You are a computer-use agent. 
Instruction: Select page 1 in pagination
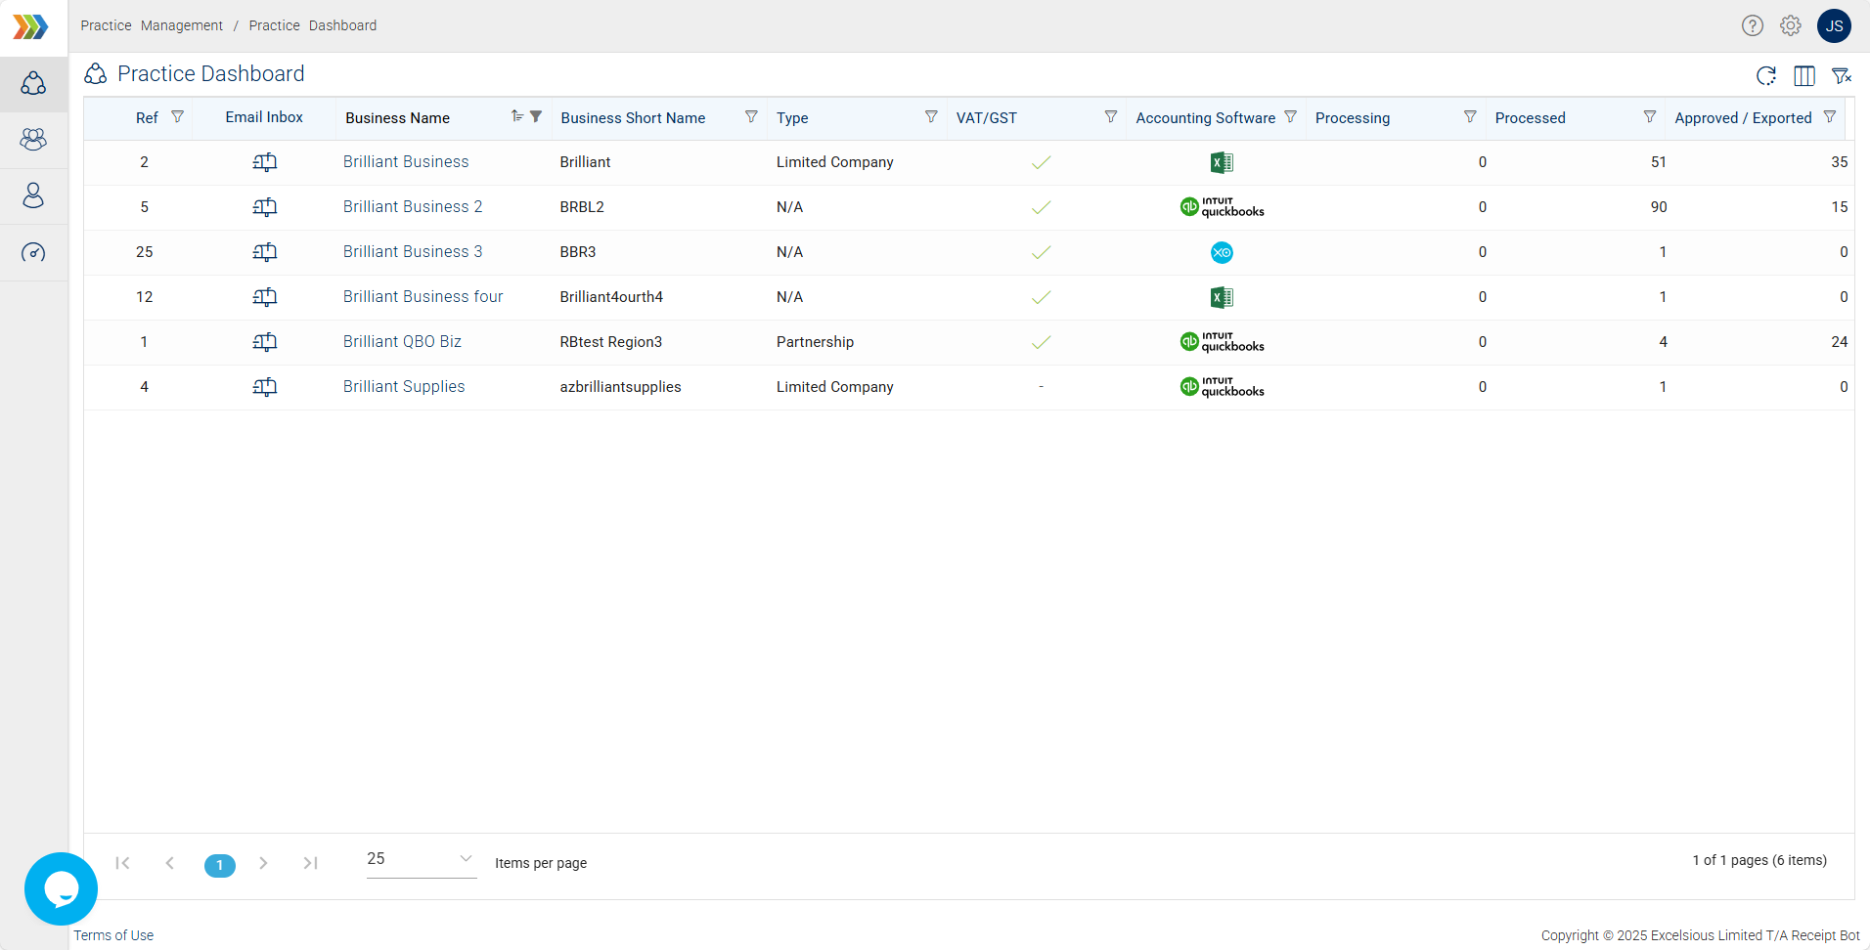tap(220, 865)
